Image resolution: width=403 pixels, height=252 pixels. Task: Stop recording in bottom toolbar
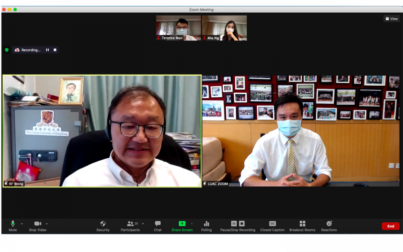pyautogui.click(x=242, y=223)
